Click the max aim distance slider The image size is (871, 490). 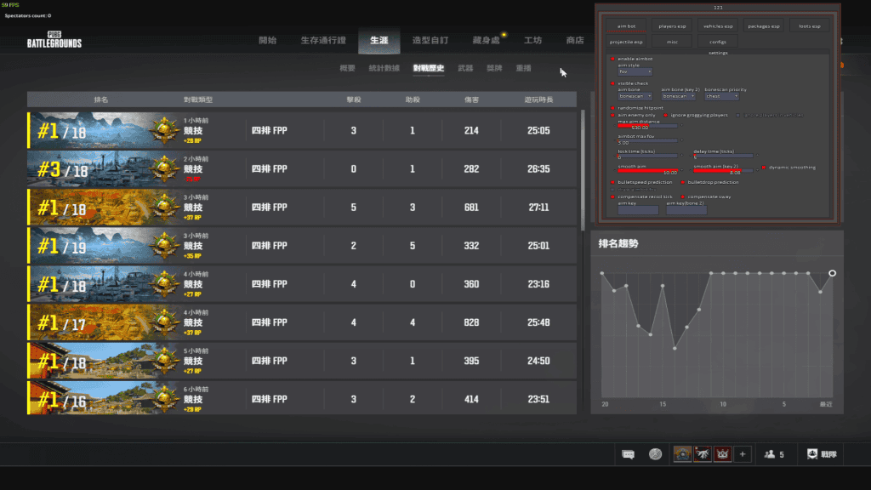click(x=648, y=125)
